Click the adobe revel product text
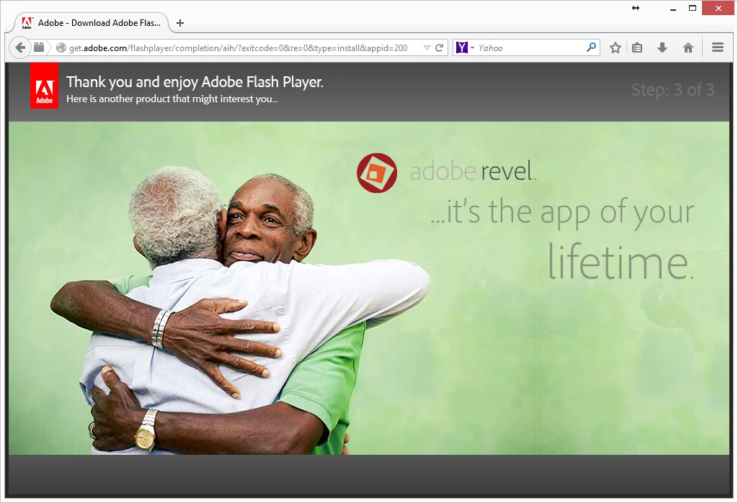 pyautogui.click(x=473, y=171)
